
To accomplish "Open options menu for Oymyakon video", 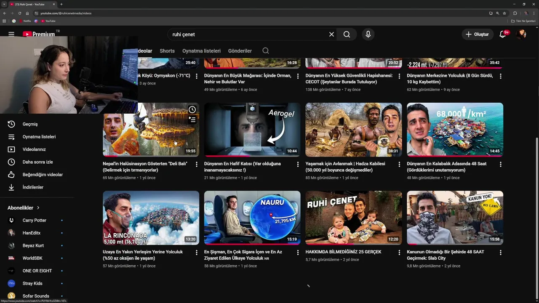I will [196, 77].
